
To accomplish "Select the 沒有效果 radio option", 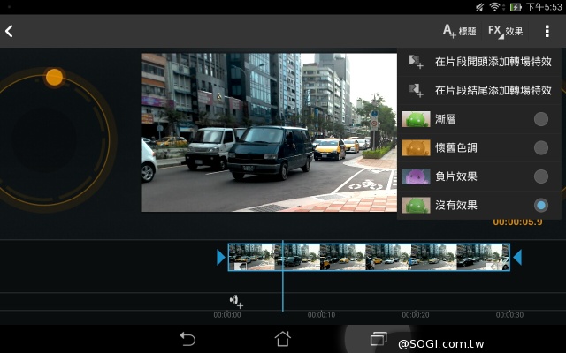I will [541, 205].
